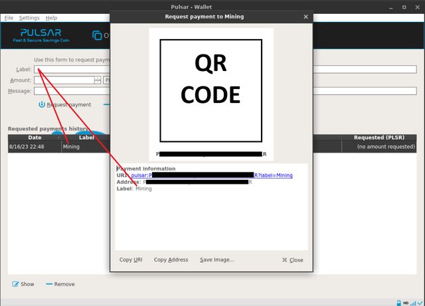Click the sync checkmark status icon
The image size is (425, 306).
pos(420,303)
